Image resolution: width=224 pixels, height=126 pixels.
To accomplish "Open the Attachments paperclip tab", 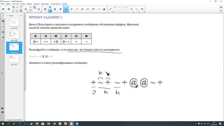I will (x=3, y=27).
